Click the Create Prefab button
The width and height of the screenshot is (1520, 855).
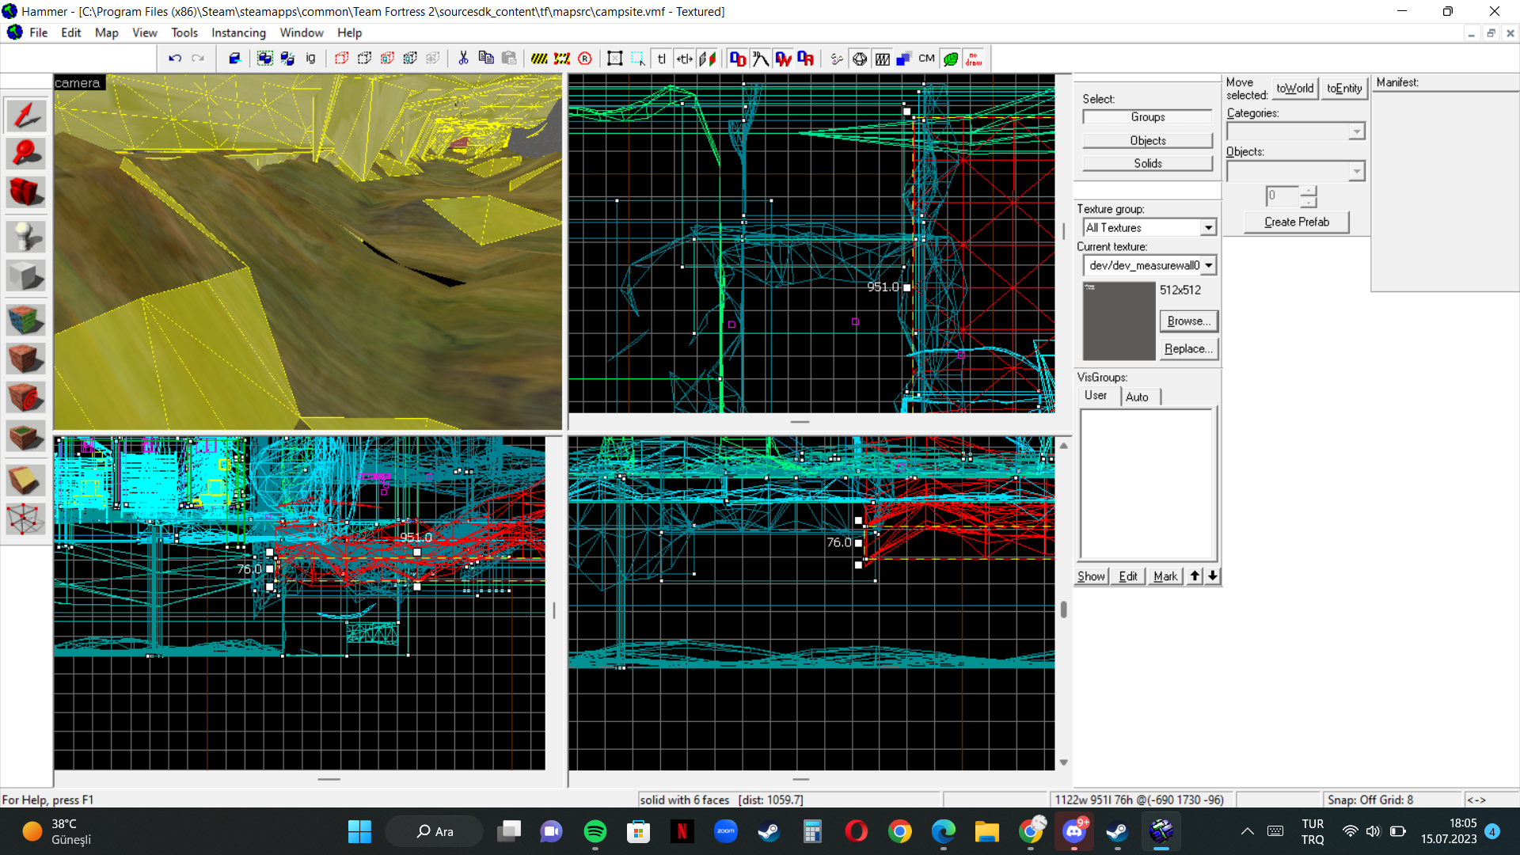coord(1297,222)
